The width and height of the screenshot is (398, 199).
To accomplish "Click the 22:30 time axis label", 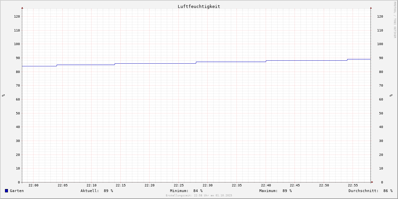I will 208,185.
